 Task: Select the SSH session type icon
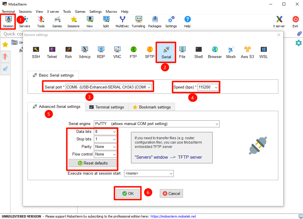click(x=36, y=52)
